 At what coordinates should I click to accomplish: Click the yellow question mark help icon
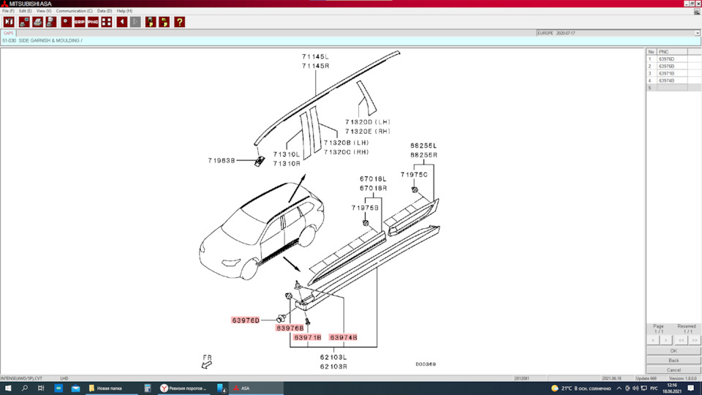(x=180, y=22)
